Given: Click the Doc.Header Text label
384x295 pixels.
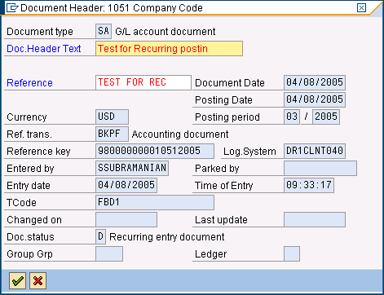Looking at the screenshot, I should 44,49.
